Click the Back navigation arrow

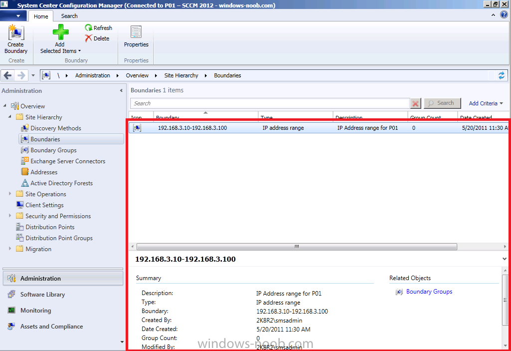(7, 75)
